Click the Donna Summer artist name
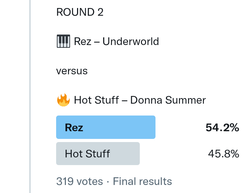 pyautogui.click(x=168, y=101)
